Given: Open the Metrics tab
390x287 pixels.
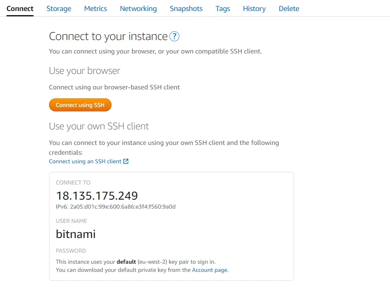Looking at the screenshot, I should pos(96,9).
